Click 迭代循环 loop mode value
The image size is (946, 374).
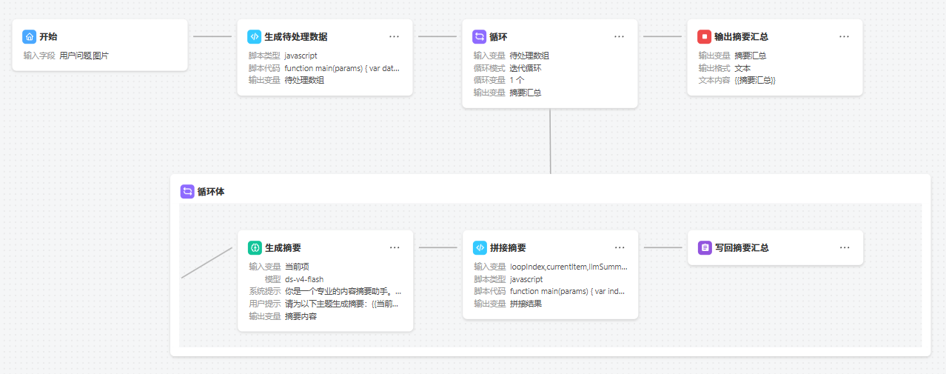pos(526,68)
